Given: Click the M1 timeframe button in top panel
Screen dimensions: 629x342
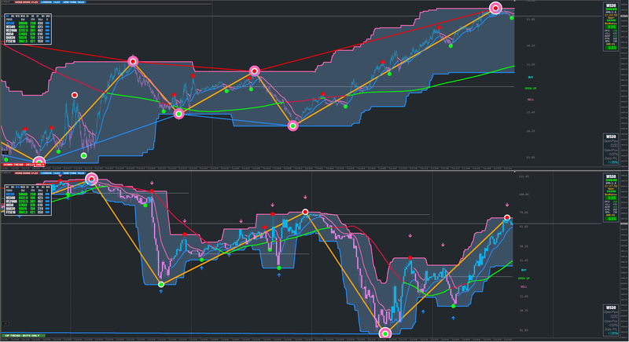Looking at the screenshot, I should (x=7, y=16).
